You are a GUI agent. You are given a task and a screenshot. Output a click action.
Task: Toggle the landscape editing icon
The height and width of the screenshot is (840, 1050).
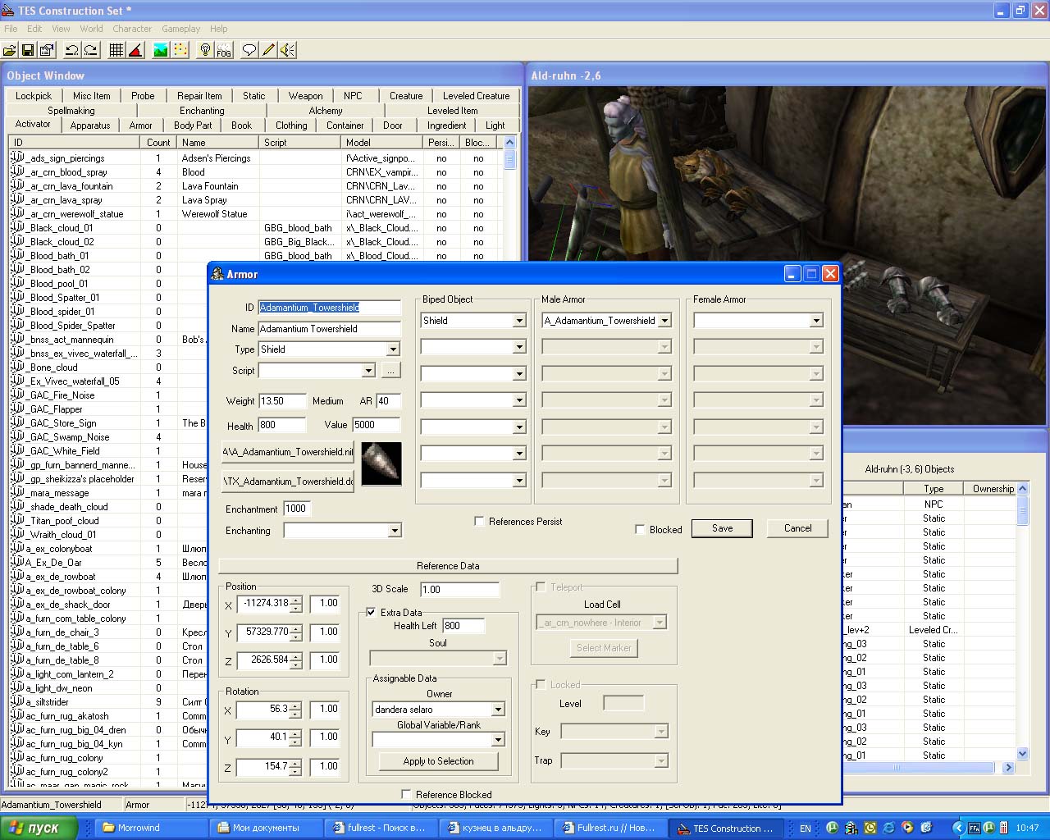click(x=161, y=50)
